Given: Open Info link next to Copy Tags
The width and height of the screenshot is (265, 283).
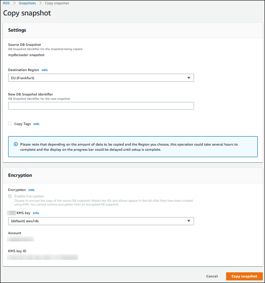Looking at the screenshot, I should click(36, 124).
